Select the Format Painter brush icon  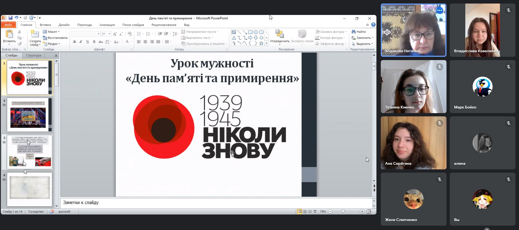coord(19,44)
